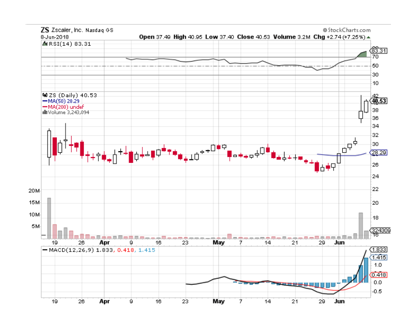Click the Volume 3.2M value in header
Screen dimensions: 415x330
(292, 37)
